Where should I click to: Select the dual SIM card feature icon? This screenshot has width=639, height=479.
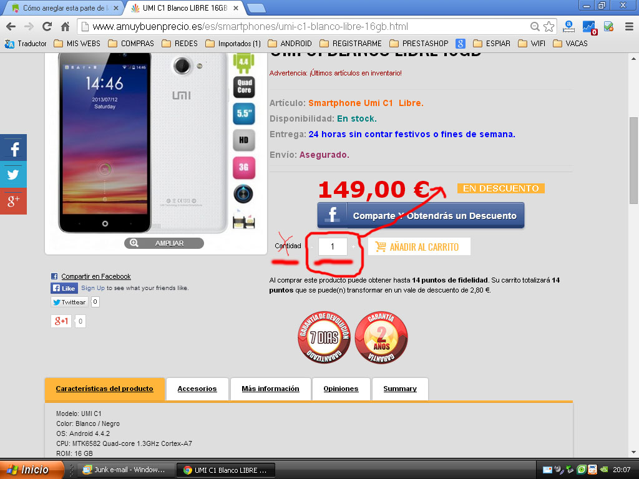[244, 220]
